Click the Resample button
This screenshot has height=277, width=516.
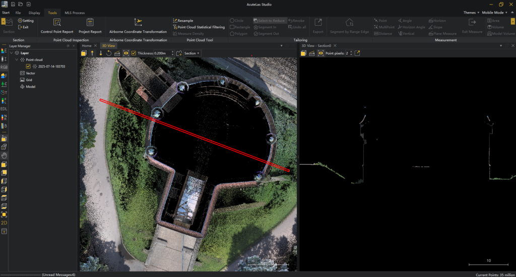pos(185,21)
